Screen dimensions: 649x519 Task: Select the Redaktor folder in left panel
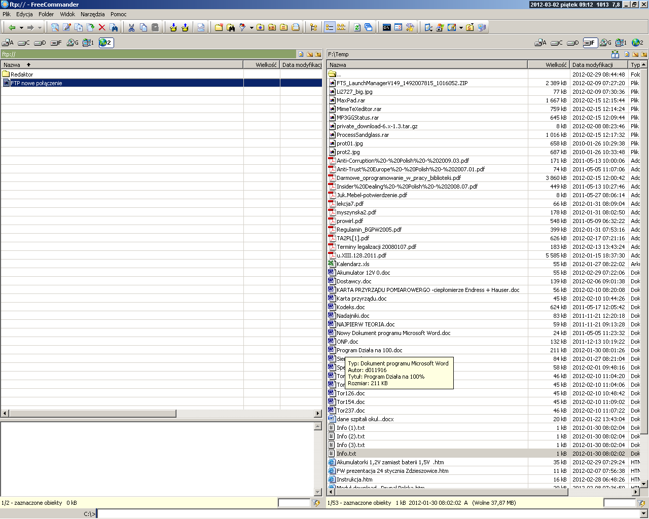[22, 75]
